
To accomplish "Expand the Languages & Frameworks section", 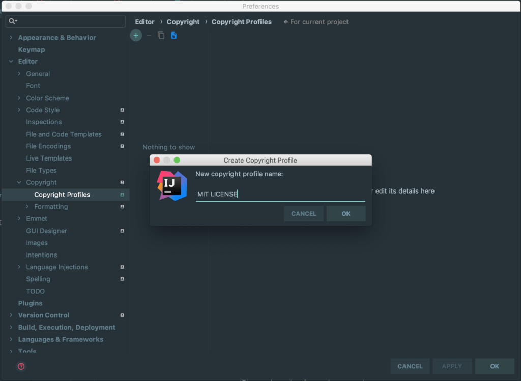I will click(11, 339).
